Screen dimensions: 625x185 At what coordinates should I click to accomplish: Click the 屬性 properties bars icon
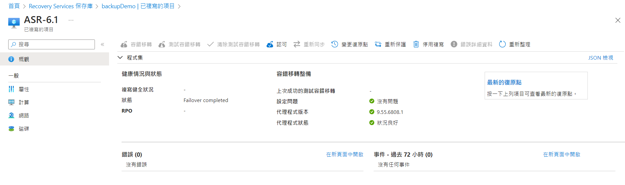coord(11,89)
